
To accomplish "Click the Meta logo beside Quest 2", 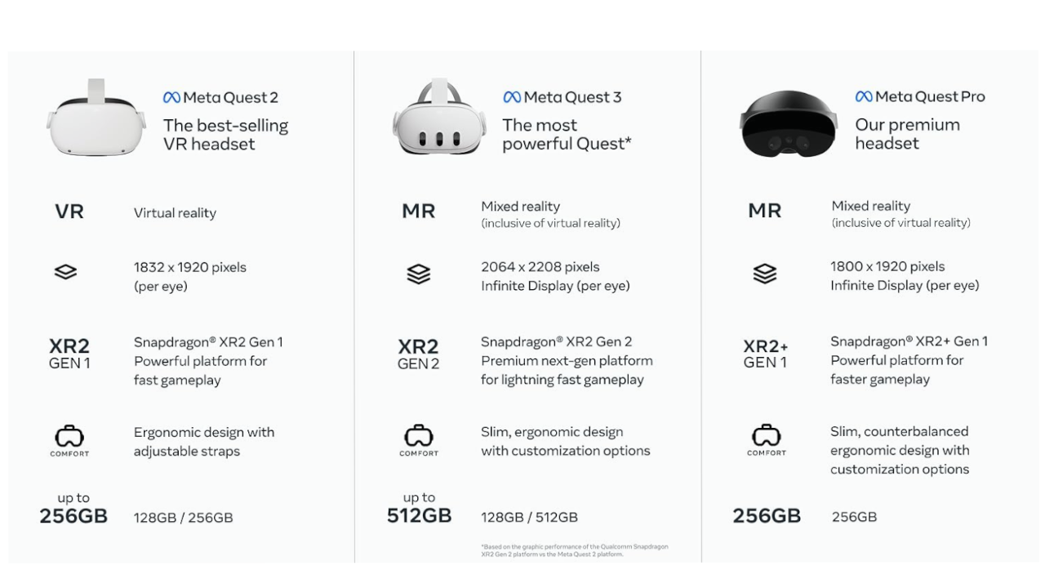I will point(171,98).
